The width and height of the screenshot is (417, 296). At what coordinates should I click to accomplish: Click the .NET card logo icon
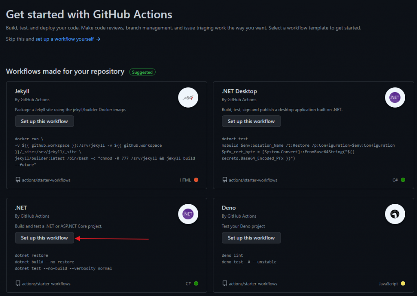[x=188, y=214]
